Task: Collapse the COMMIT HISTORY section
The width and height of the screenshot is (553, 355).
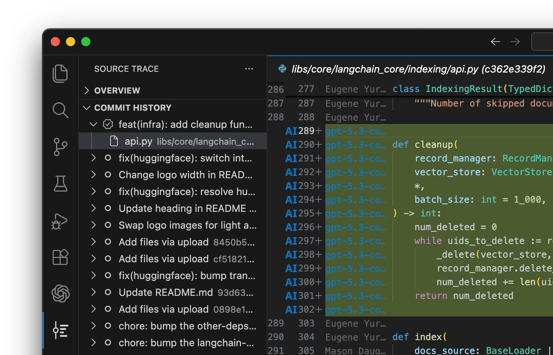Action: [x=86, y=108]
